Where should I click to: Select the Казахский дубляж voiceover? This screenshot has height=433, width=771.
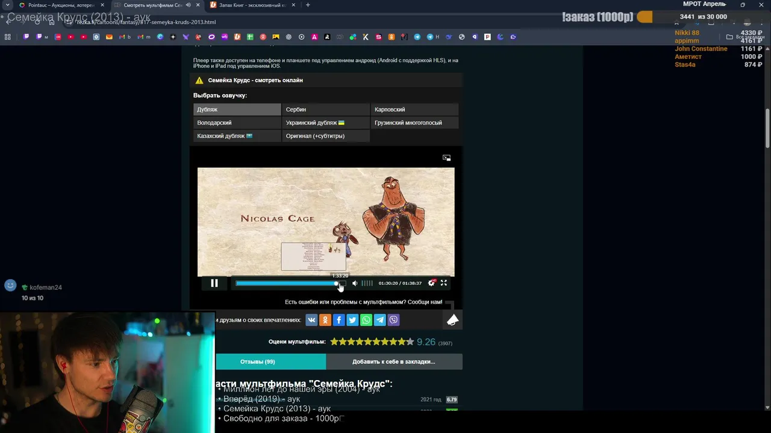click(237, 136)
